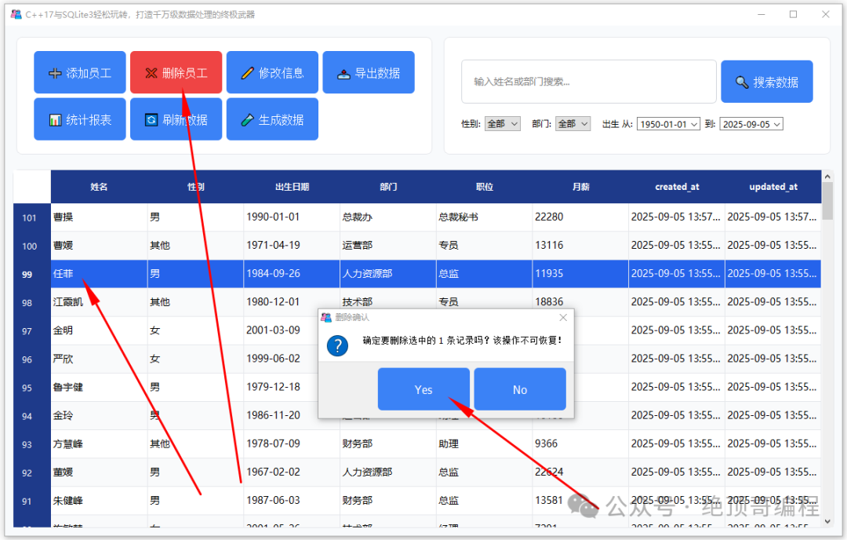The width and height of the screenshot is (847, 540).
Task: Click position cell 助理
Action: click(484, 443)
